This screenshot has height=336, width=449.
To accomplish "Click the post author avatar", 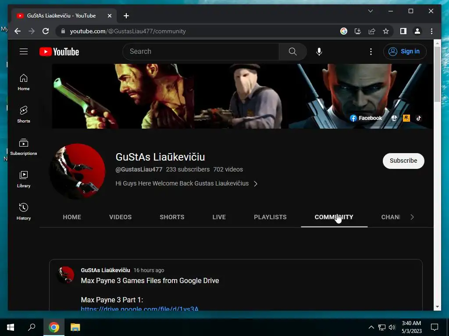I will (66, 275).
